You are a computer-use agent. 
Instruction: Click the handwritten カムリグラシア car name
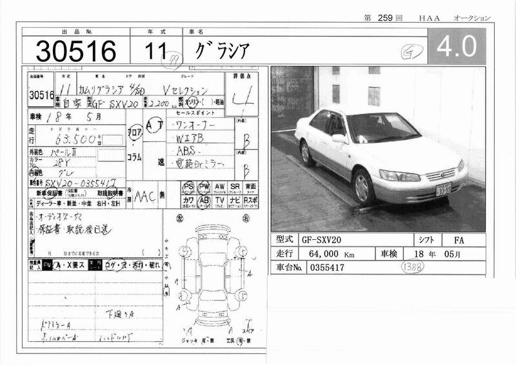(x=101, y=90)
